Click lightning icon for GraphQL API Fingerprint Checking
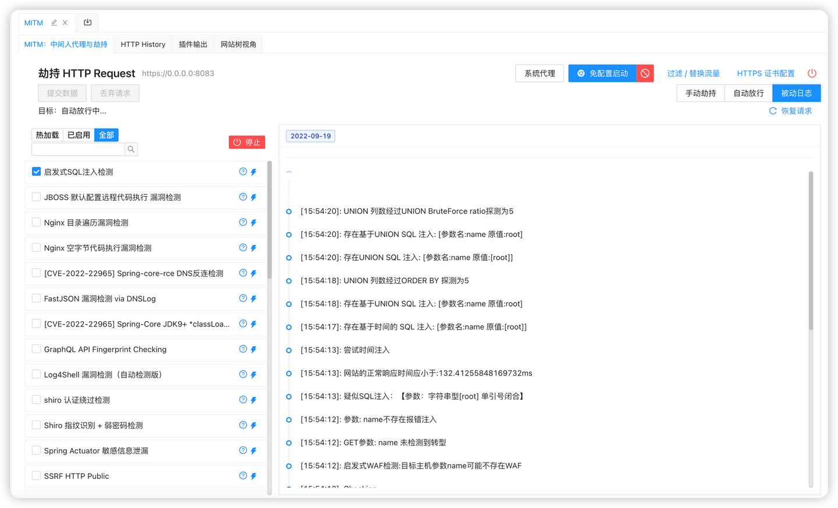This screenshot has height=508, width=838. 254,349
